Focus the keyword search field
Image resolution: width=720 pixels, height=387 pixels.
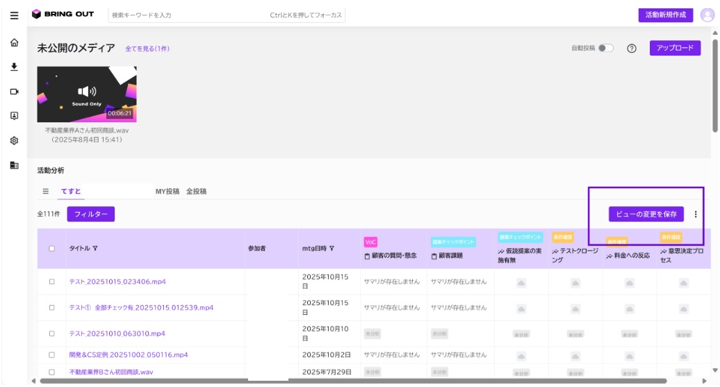tap(227, 15)
